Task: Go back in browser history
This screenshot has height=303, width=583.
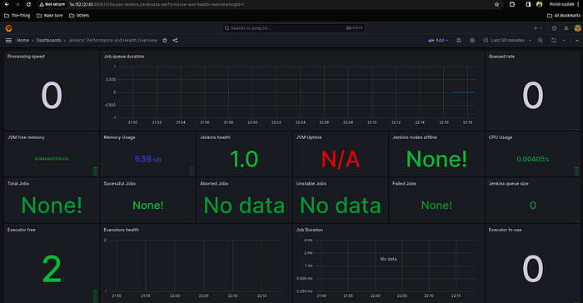Action: [7, 4]
